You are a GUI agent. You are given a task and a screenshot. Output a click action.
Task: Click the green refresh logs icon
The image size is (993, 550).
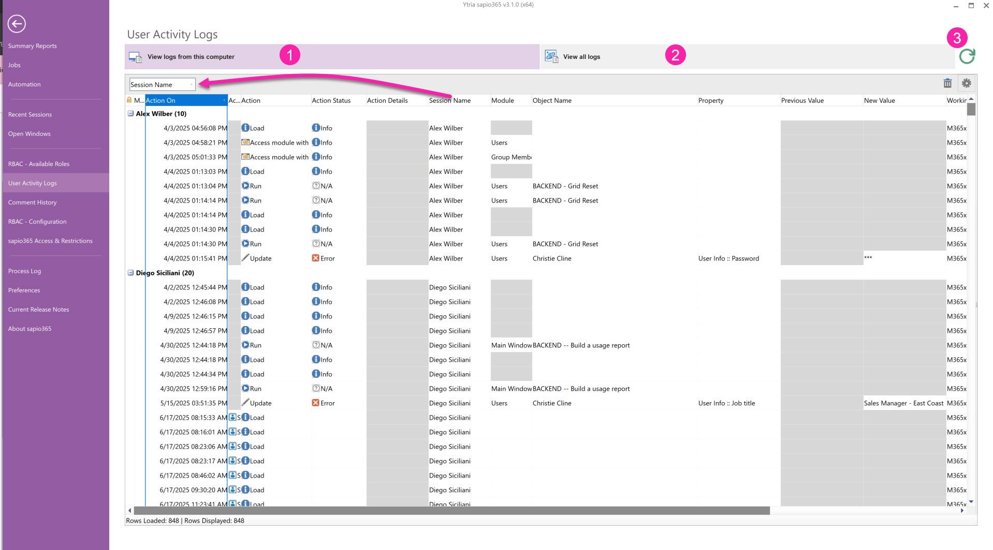pyautogui.click(x=966, y=56)
